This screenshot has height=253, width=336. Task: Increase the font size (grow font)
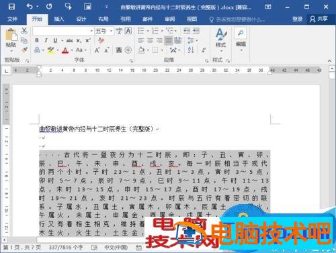point(97,50)
